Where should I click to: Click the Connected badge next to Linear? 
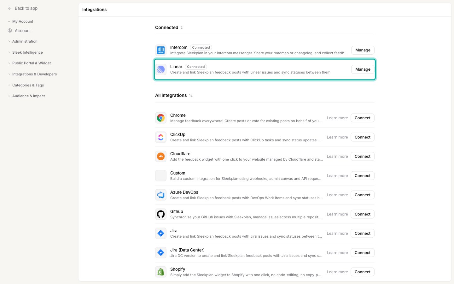[196, 67]
